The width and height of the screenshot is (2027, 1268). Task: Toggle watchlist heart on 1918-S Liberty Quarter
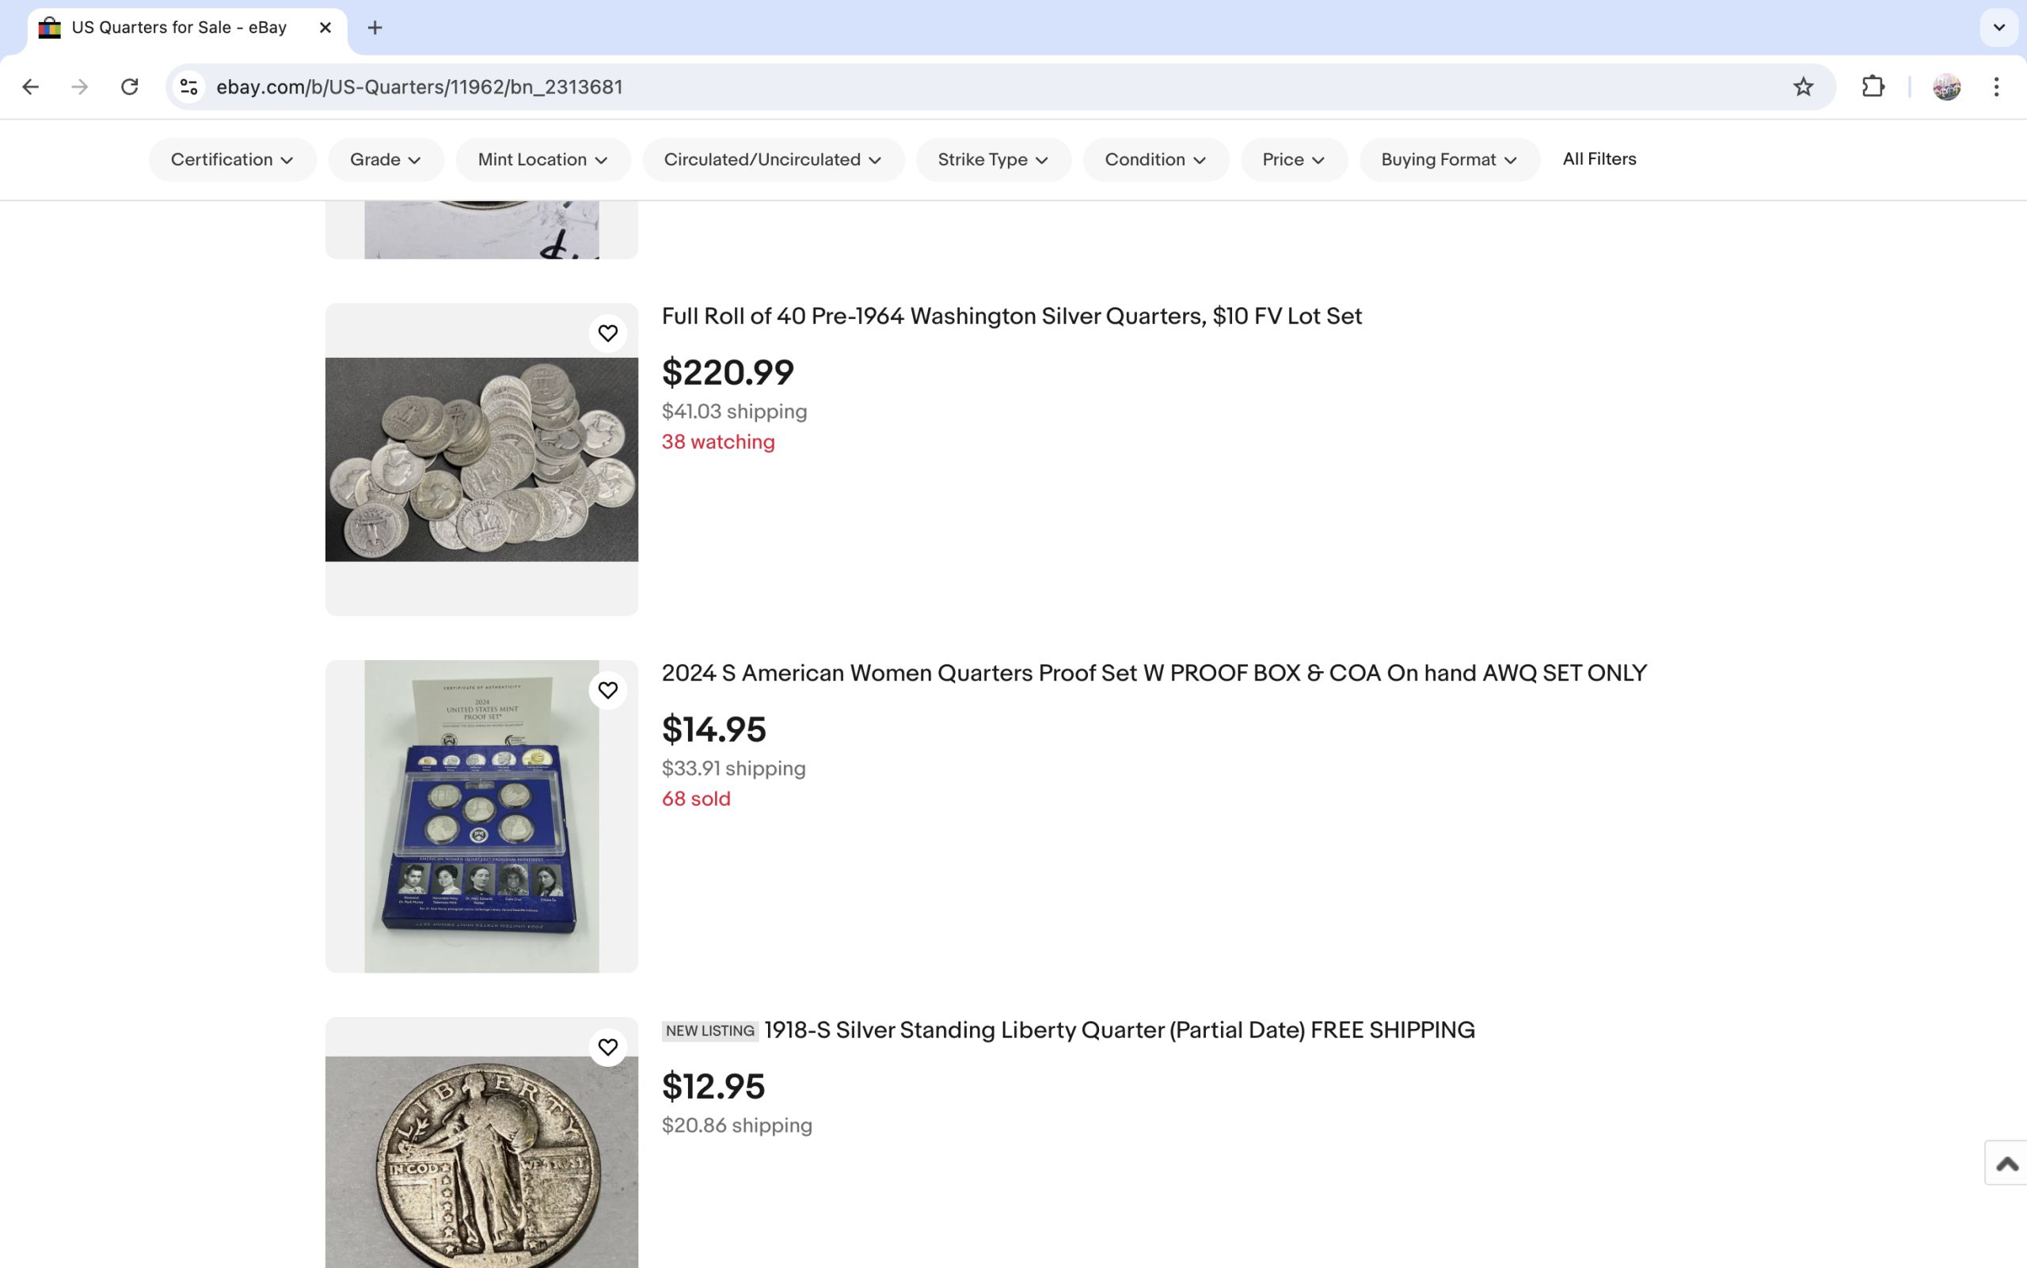tap(607, 1047)
